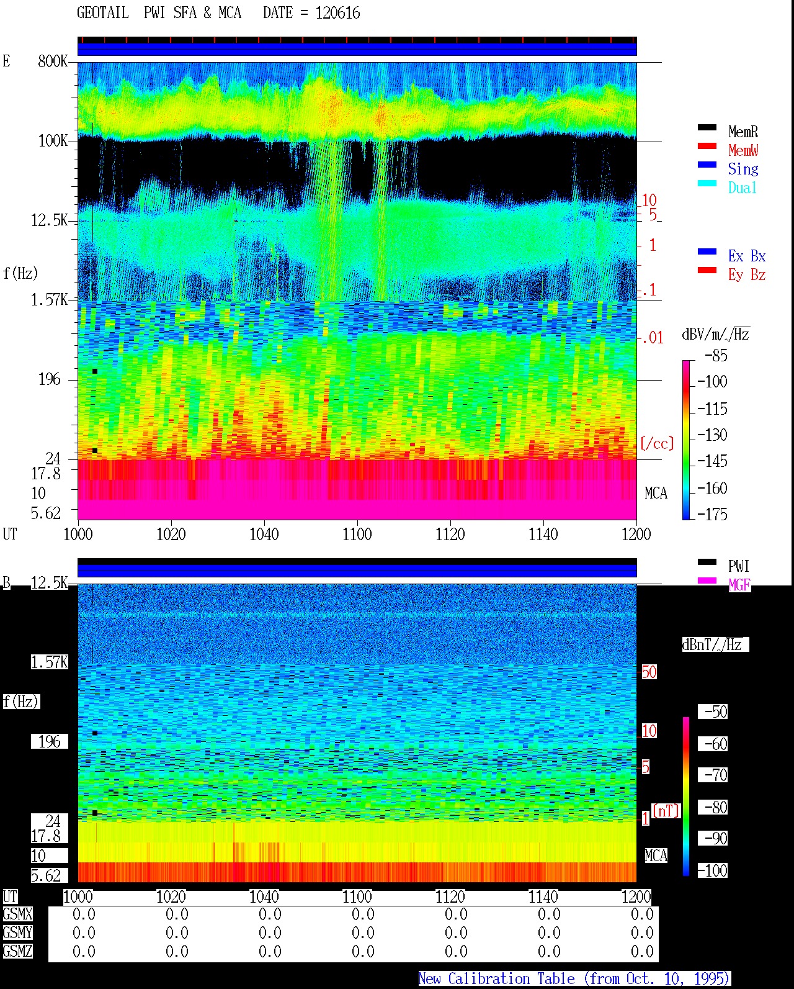Click the 800K frequency label on the E panel
Screen dimensions: 794x989
53,61
